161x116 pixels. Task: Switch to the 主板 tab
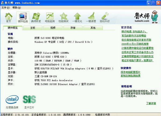33,28
